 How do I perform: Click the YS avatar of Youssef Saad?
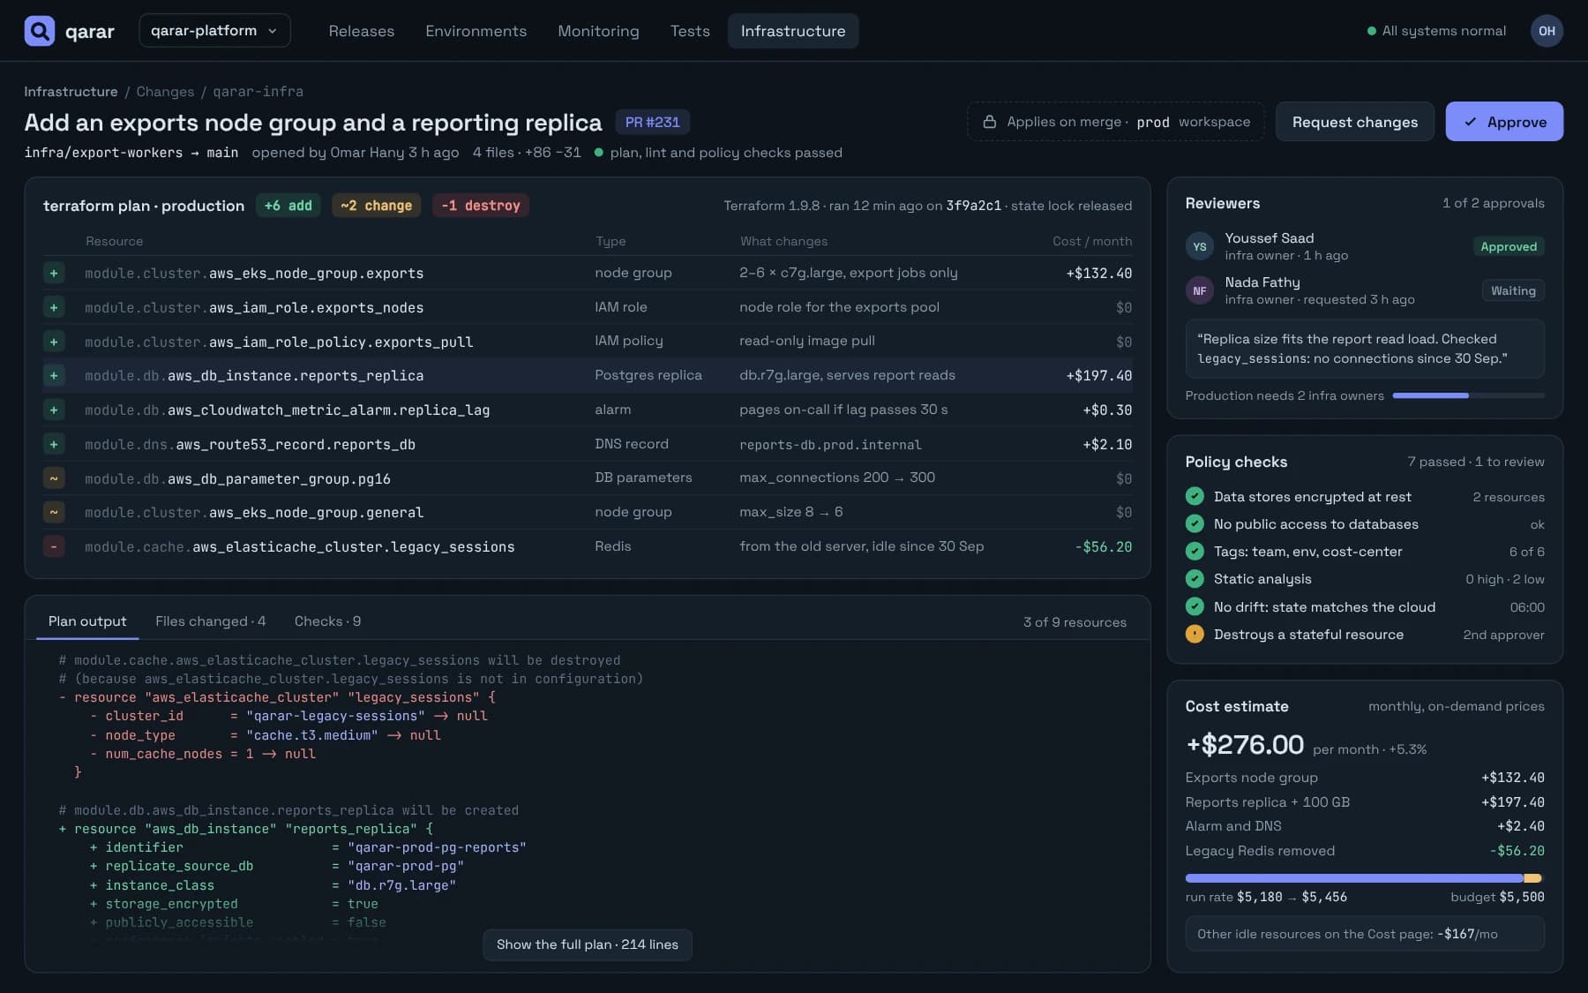[1200, 246]
